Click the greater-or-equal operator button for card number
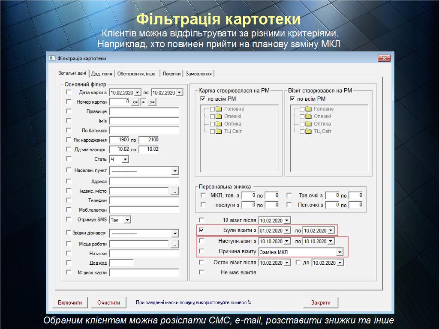 click(x=152, y=102)
